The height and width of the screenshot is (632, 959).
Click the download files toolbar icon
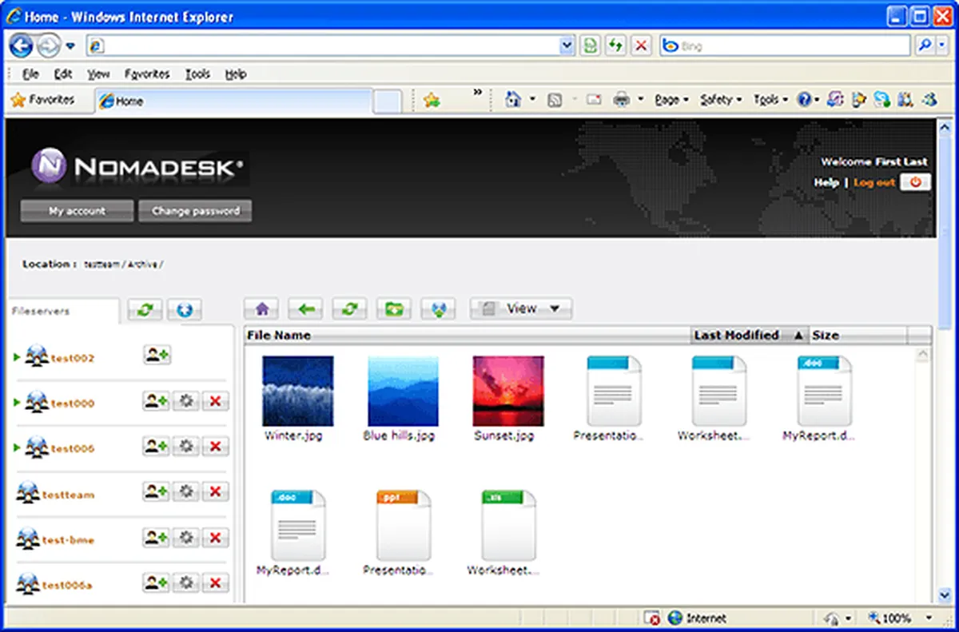point(438,308)
